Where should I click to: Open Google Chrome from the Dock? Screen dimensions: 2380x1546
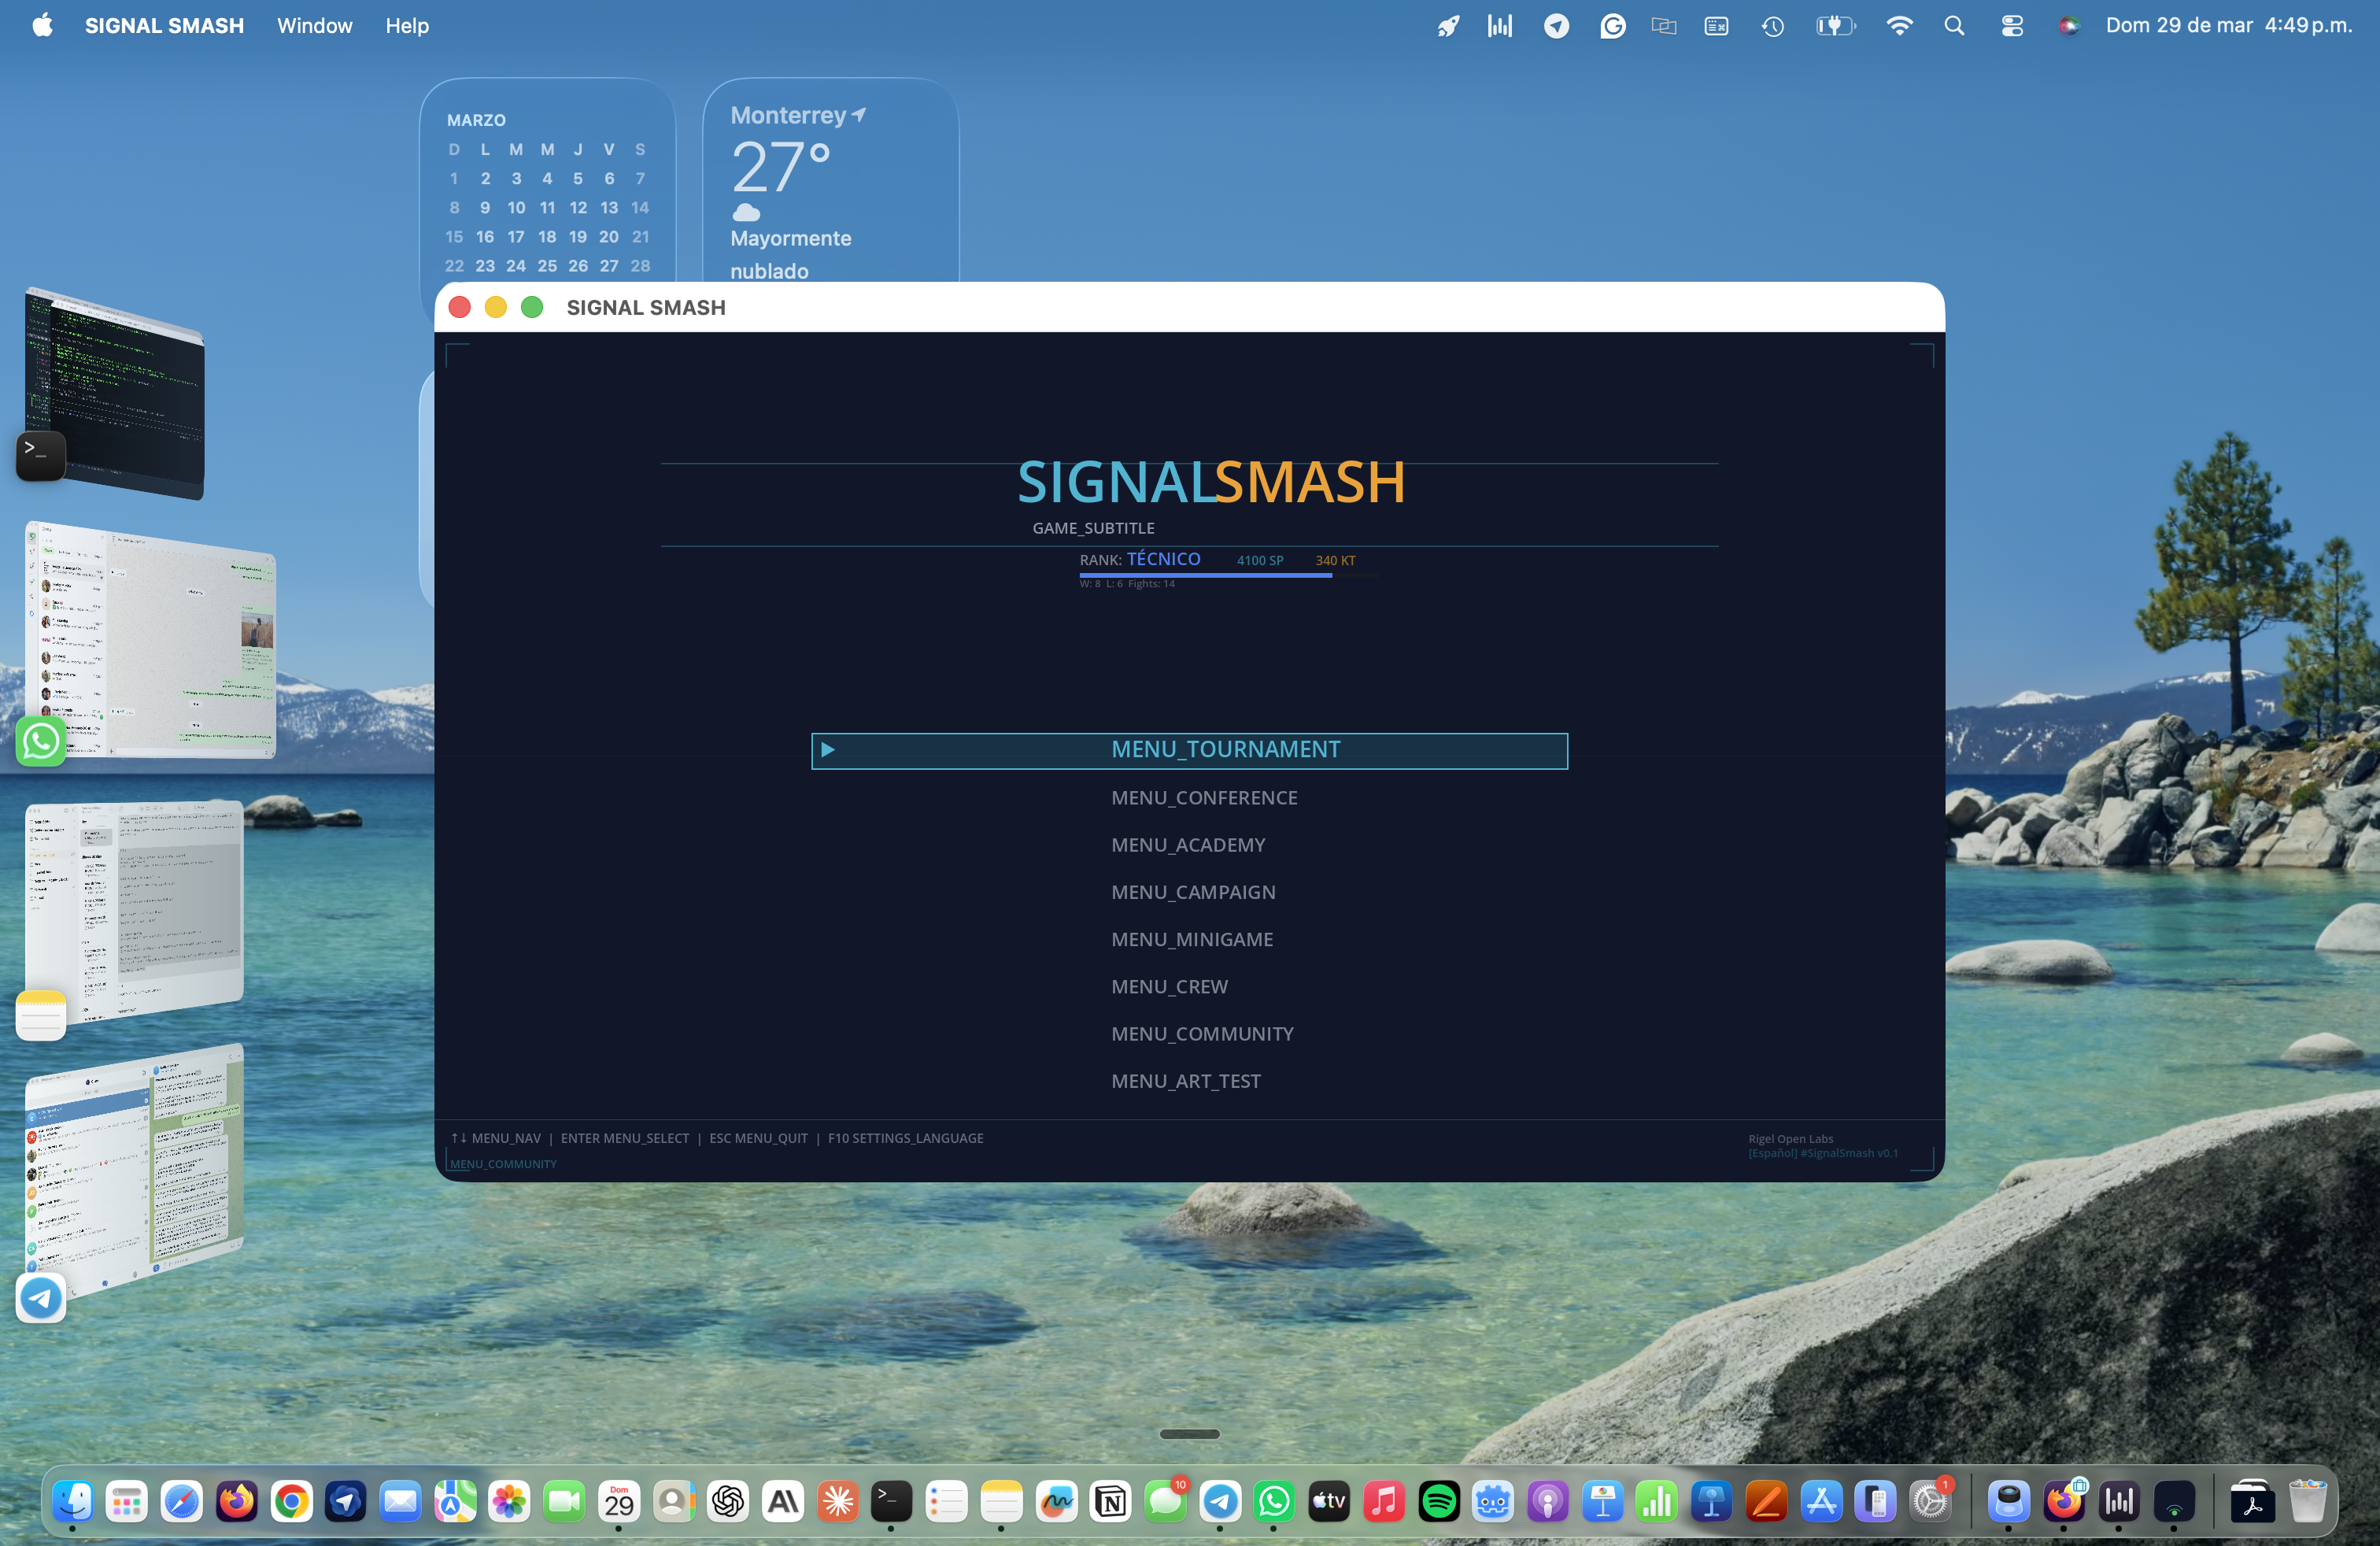[x=292, y=1501]
